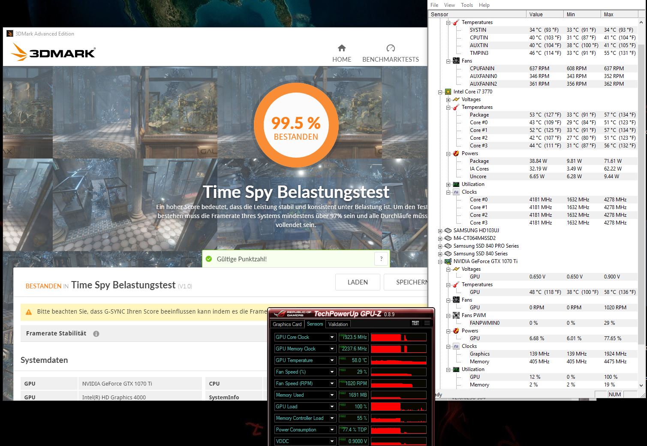Viewport: 647px width, 446px height.
Task: Collapse the NVIDIA GeForce GTX 1070 Ti node
Action: 440,261
